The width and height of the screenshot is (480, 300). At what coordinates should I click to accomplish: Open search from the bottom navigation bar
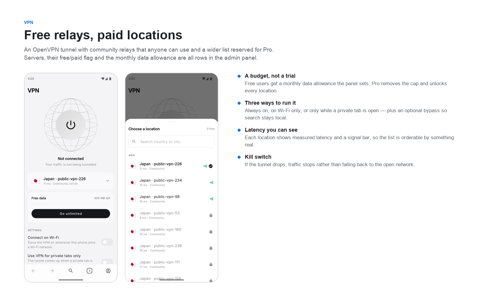click(x=71, y=271)
